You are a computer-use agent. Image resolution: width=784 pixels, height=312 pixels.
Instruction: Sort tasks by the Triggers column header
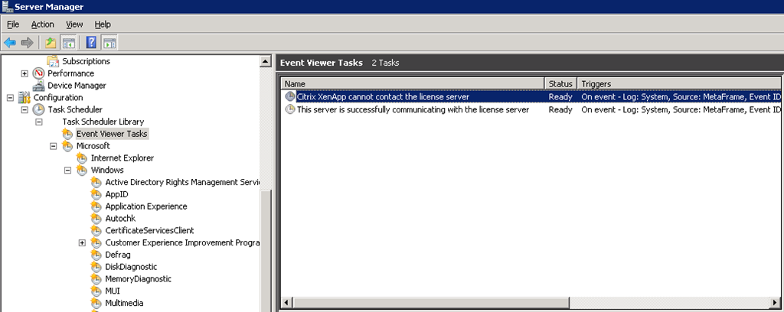[x=679, y=84]
